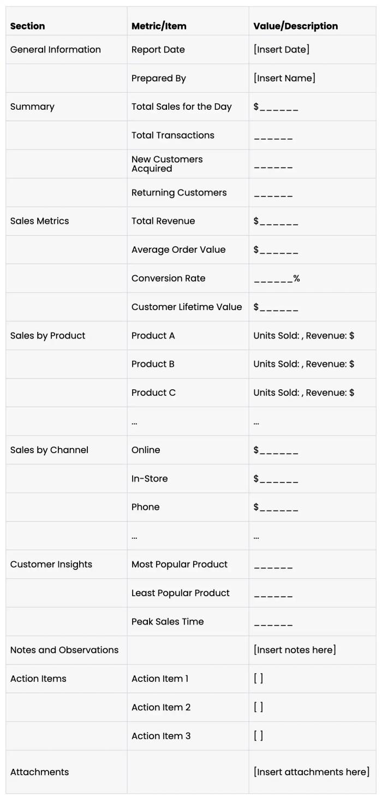
Task: Click the Customer Lifetime Value label
Action: coord(186,307)
